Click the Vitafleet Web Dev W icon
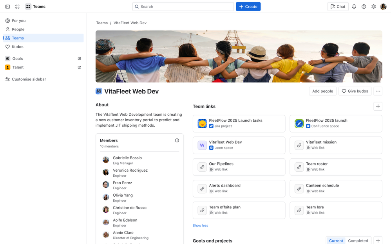The width and height of the screenshot is (391, 244). (x=202, y=145)
